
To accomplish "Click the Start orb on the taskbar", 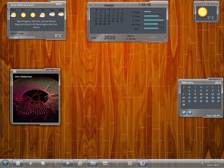I will click(x=5, y=163).
